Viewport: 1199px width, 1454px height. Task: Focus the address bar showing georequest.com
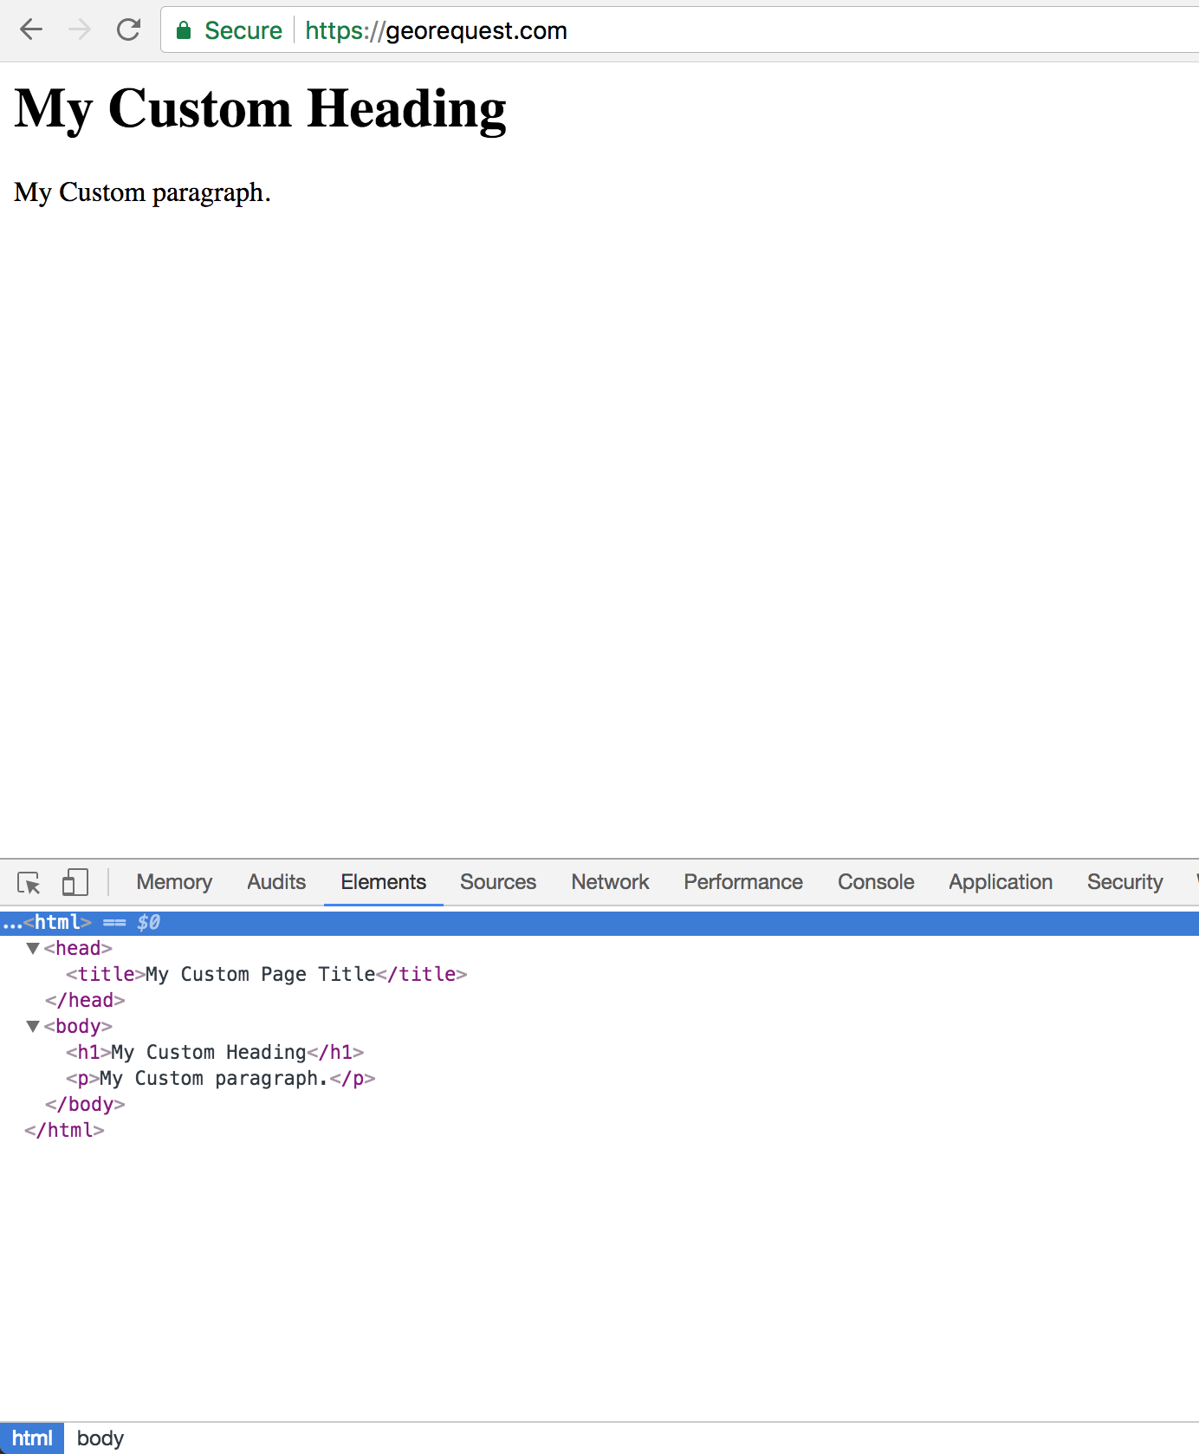(x=679, y=30)
